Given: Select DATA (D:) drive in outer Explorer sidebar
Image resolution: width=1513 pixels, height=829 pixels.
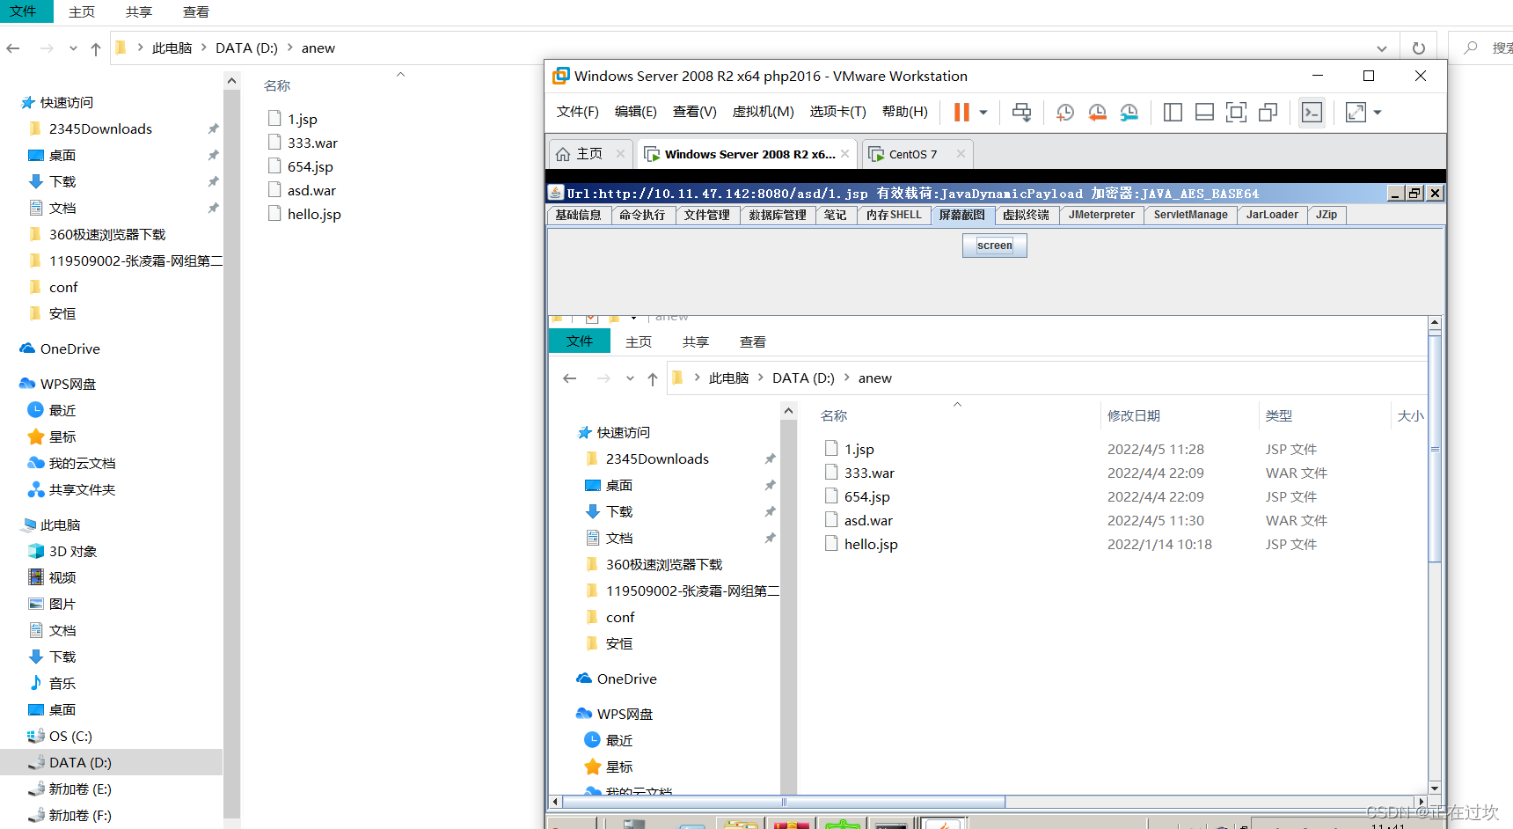Looking at the screenshot, I should (111, 762).
